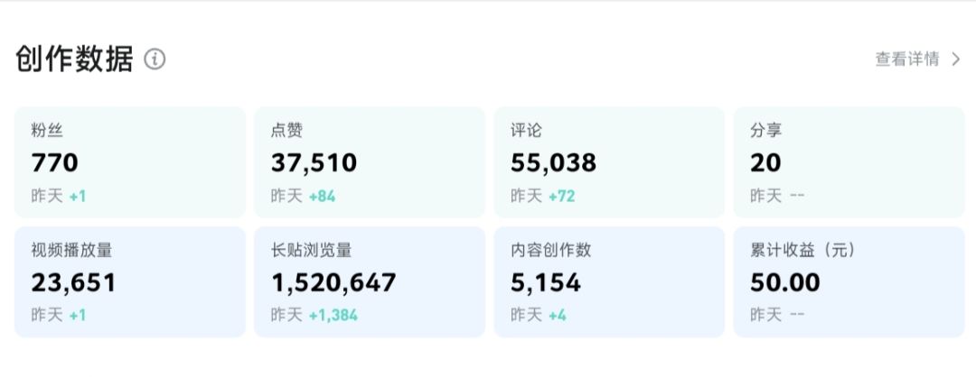Open the 点赞 card showing 37,510
Image resolution: width=976 pixels, height=377 pixels.
(x=370, y=162)
